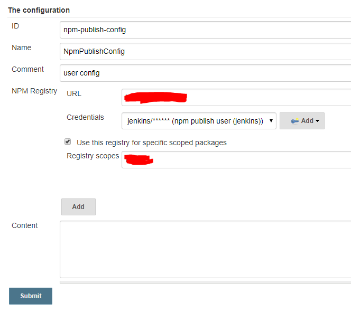Click the Add button below NPM Registry
Image resolution: width=351 pixels, height=313 pixels.
(78, 207)
